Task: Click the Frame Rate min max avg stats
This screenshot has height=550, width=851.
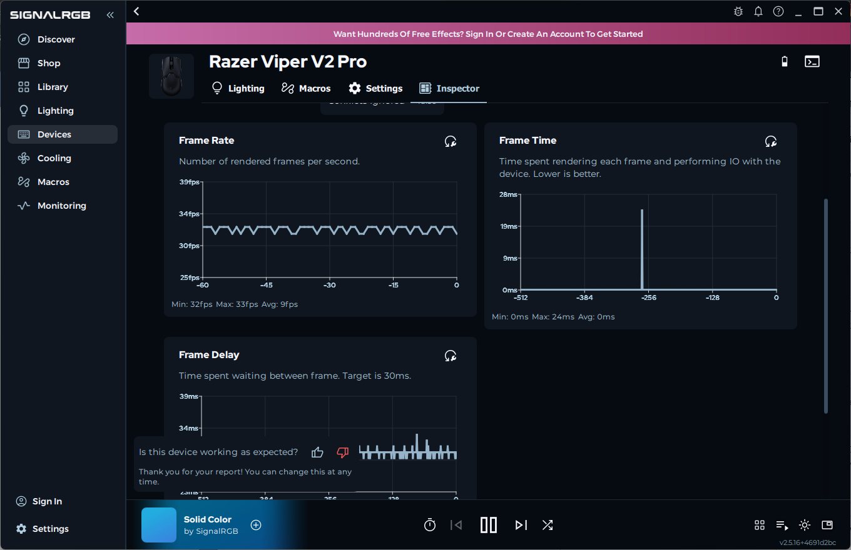Action: tap(235, 304)
